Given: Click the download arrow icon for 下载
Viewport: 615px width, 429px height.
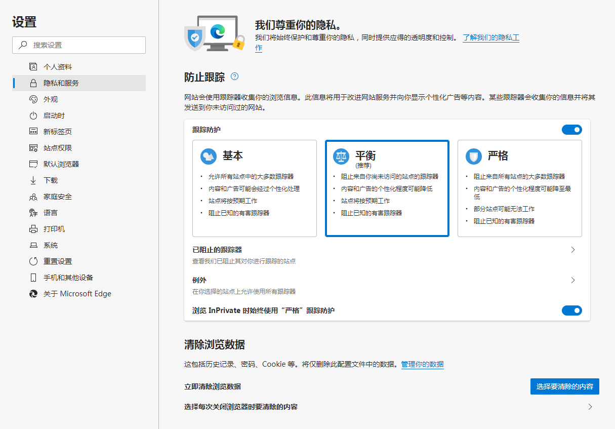Looking at the screenshot, I should tap(33, 180).
